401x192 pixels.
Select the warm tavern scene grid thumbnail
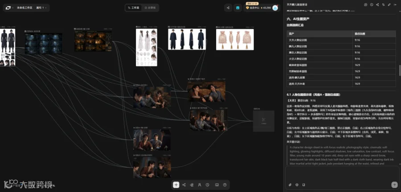coord(93,41)
